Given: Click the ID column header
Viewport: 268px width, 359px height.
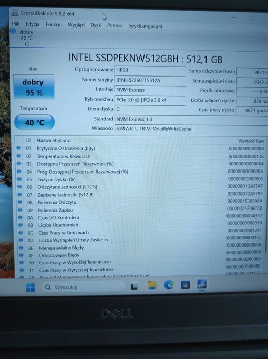Looking at the screenshot, I should coord(28,140).
